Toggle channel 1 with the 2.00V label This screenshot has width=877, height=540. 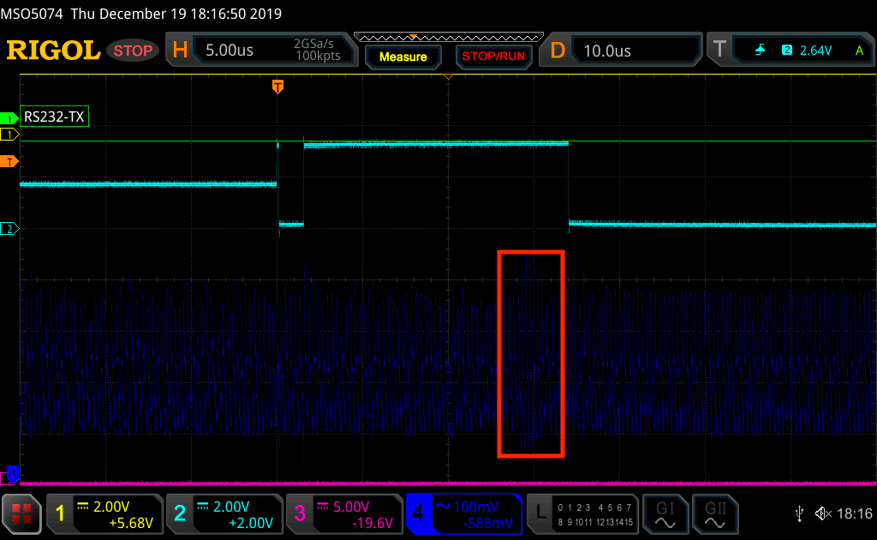(x=104, y=513)
